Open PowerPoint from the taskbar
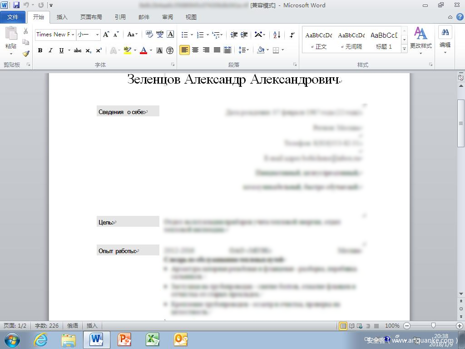Image resolution: width=465 pixels, height=349 pixels. [x=124, y=339]
